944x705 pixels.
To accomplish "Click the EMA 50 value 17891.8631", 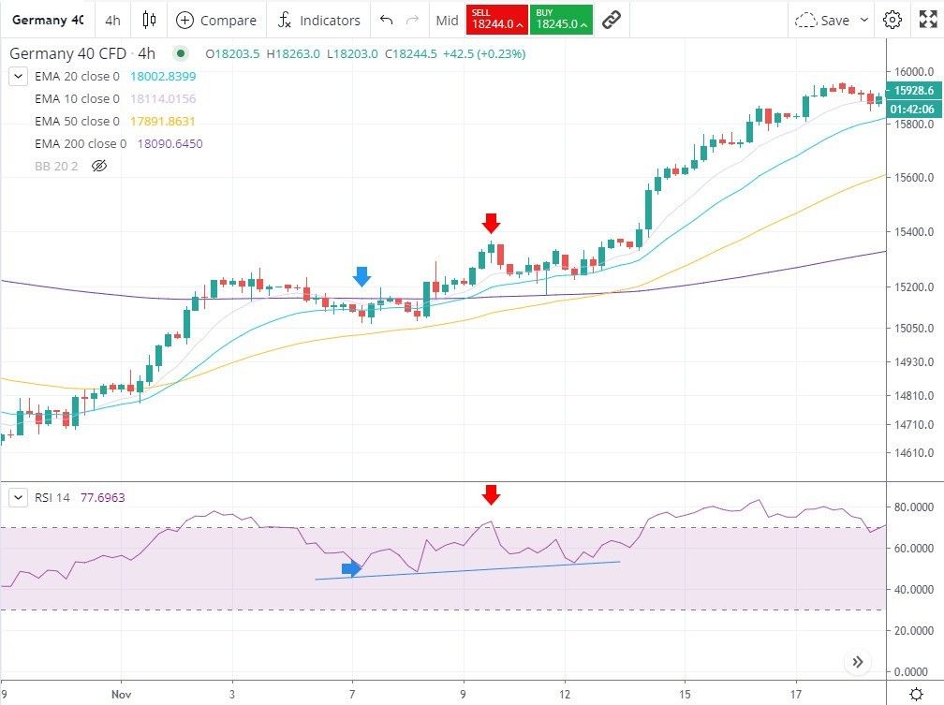I will [x=163, y=121].
